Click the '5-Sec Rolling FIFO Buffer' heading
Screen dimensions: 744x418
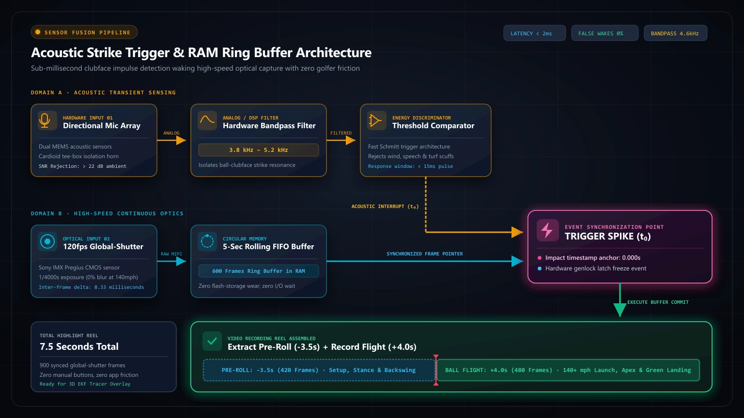coord(268,247)
